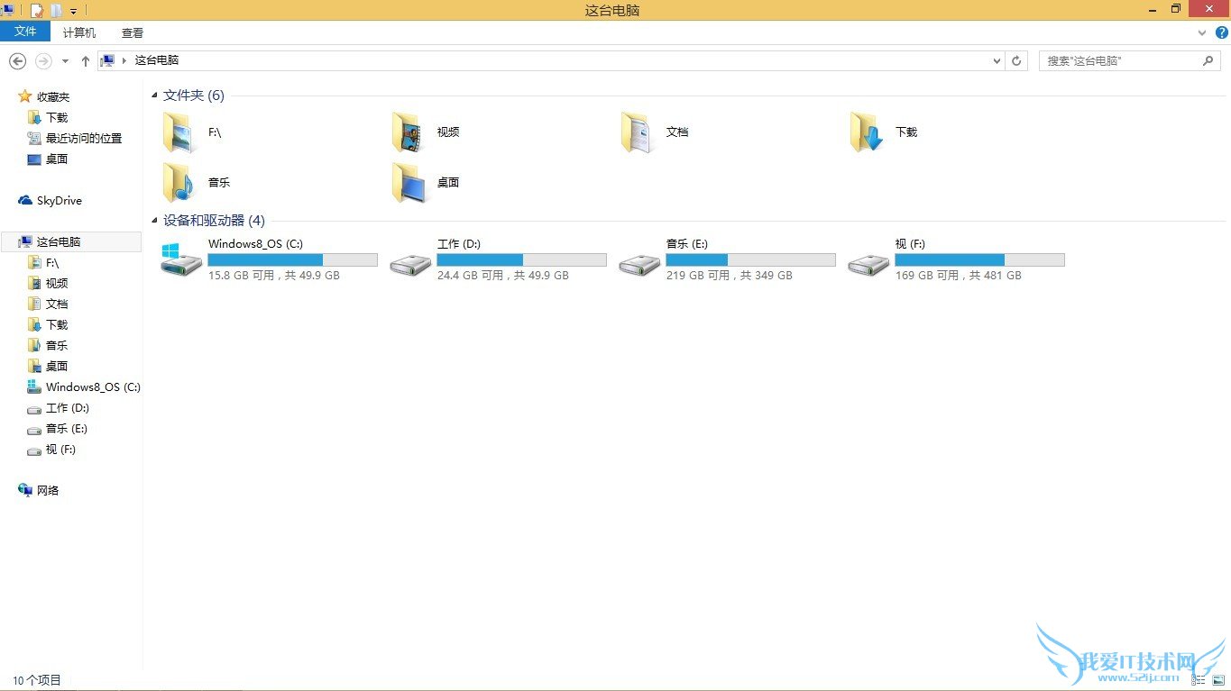
Task: Go back with the Back arrow button
Action: [x=17, y=60]
